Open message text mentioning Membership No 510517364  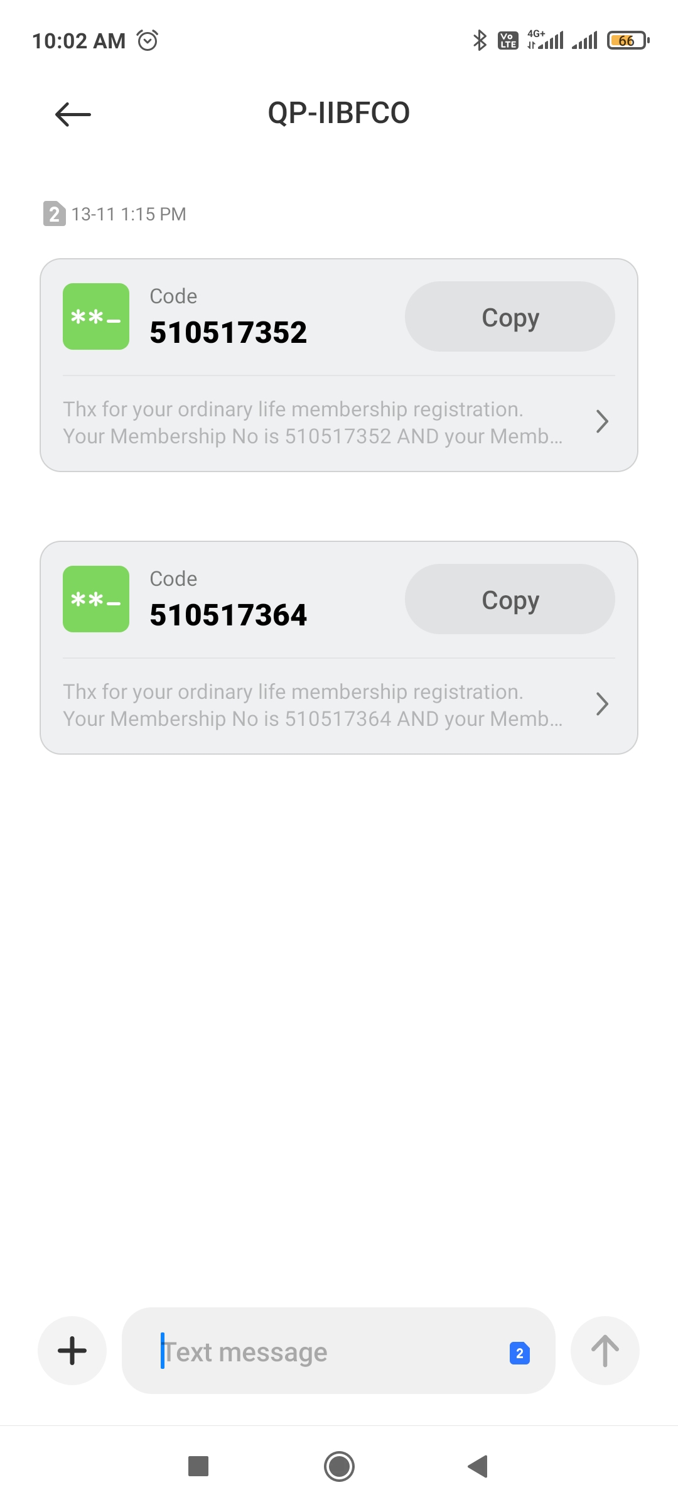313,705
